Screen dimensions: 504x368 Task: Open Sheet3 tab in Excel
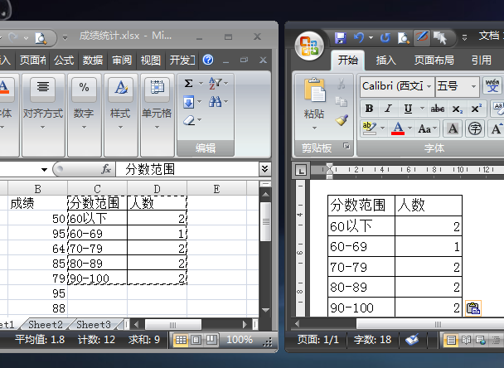94,325
